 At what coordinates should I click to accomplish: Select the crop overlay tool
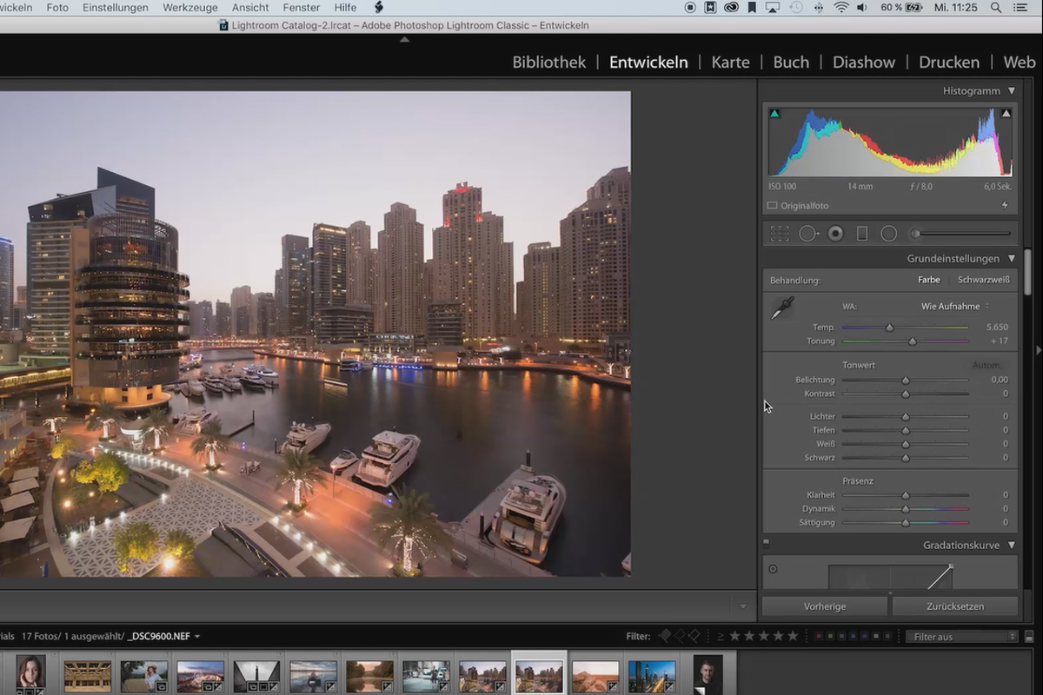[x=780, y=234]
